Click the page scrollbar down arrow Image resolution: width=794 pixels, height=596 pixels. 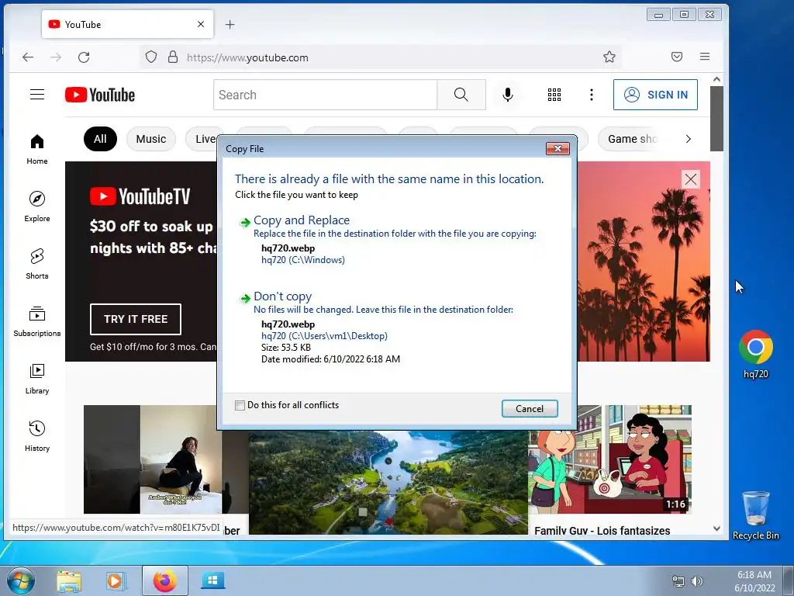pos(716,528)
